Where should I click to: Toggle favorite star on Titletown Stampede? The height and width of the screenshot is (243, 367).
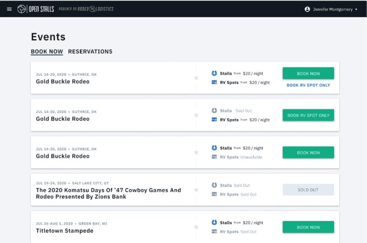pos(196,227)
